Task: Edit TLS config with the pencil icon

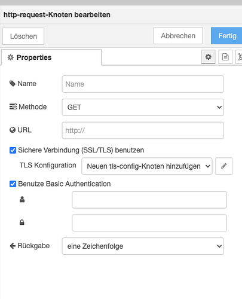Action: point(223,166)
